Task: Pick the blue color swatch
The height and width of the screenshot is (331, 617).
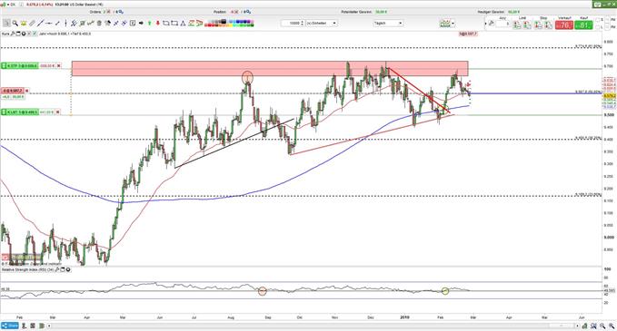Action: tap(238, 22)
